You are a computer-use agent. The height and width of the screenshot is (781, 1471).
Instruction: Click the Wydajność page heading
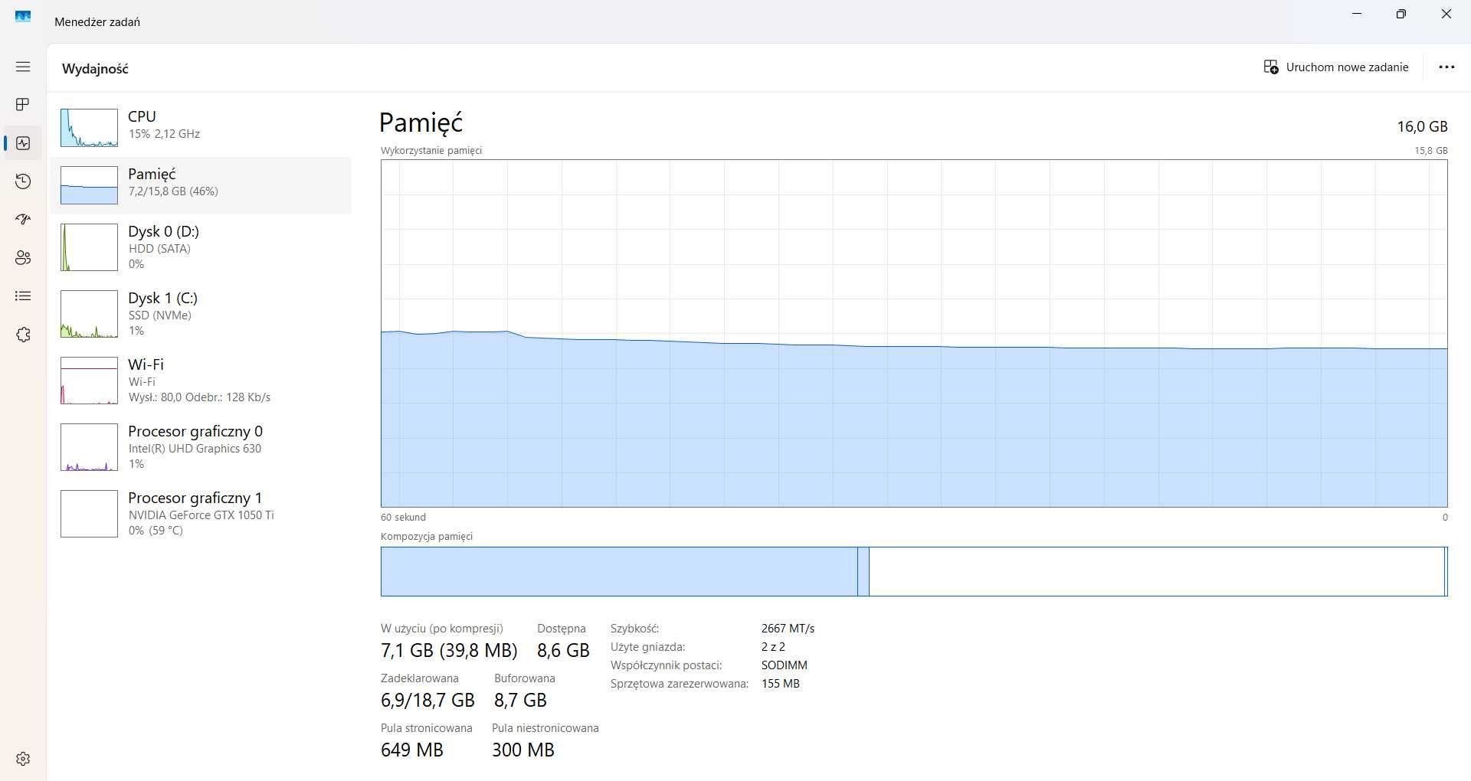pyautogui.click(x=95, y=69)
